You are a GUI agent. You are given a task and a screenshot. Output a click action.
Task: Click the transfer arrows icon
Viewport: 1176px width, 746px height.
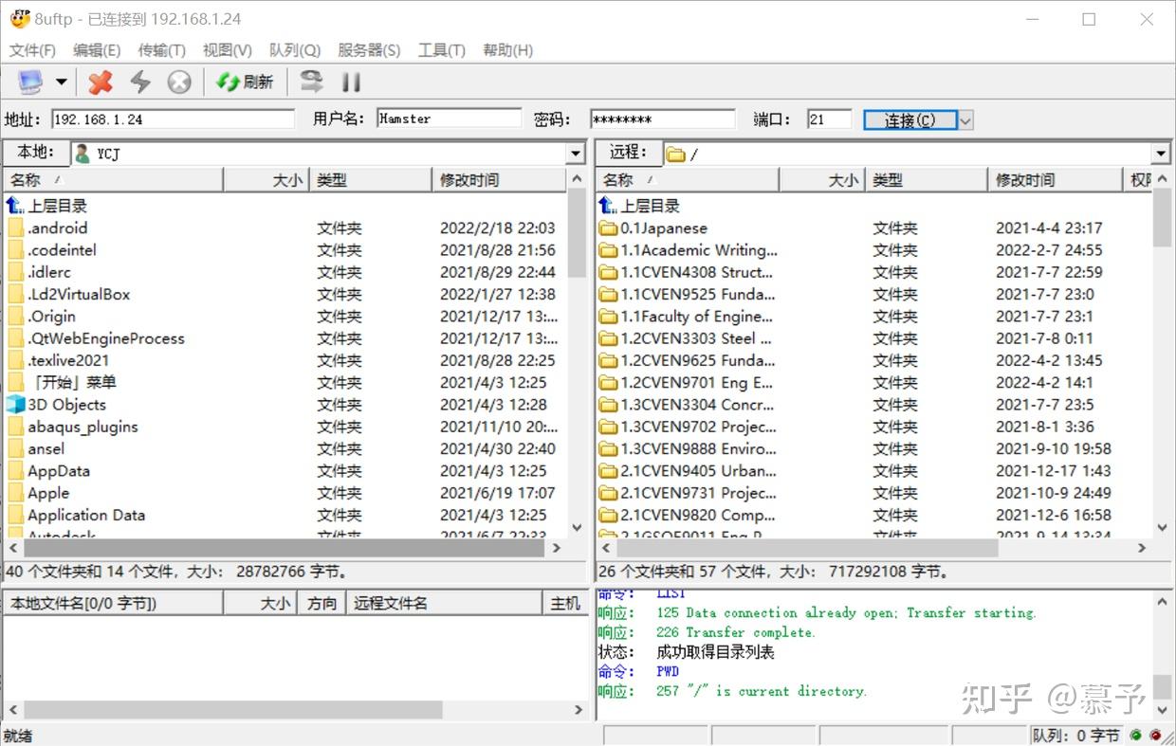310,82
